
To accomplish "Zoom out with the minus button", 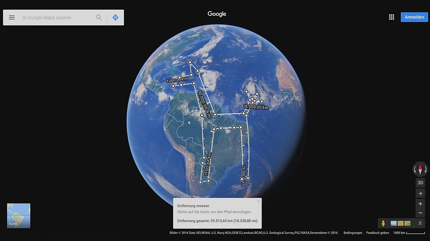I will click(420, 213).
